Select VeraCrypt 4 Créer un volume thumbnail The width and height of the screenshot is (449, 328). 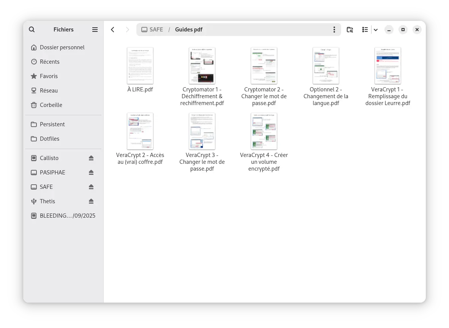click(264, 131)
